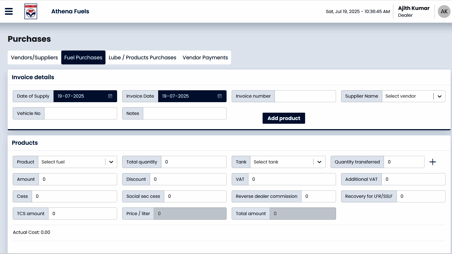
Task: Select the Fuel Purchases tab
Action: click(x=83, y=58)
